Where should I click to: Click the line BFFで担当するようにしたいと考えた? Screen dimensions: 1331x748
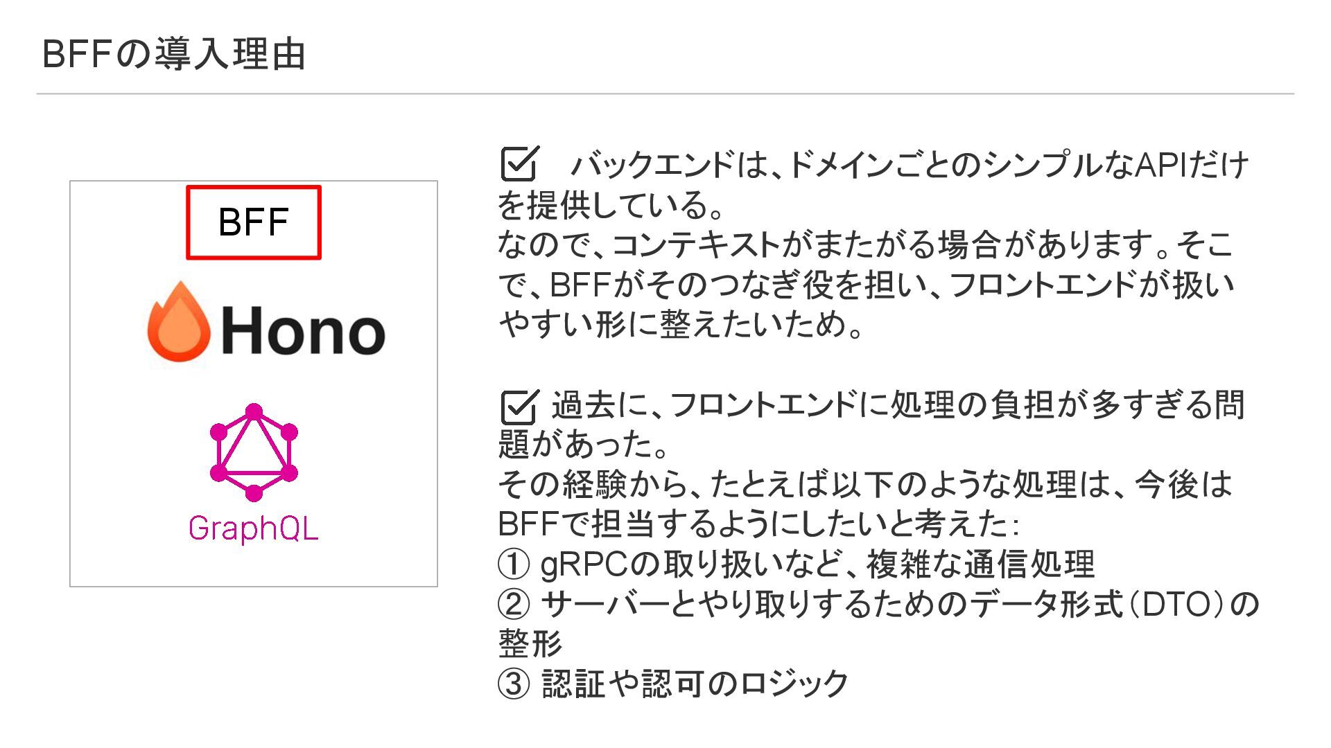pyautogui.click(x=758, y=524)
